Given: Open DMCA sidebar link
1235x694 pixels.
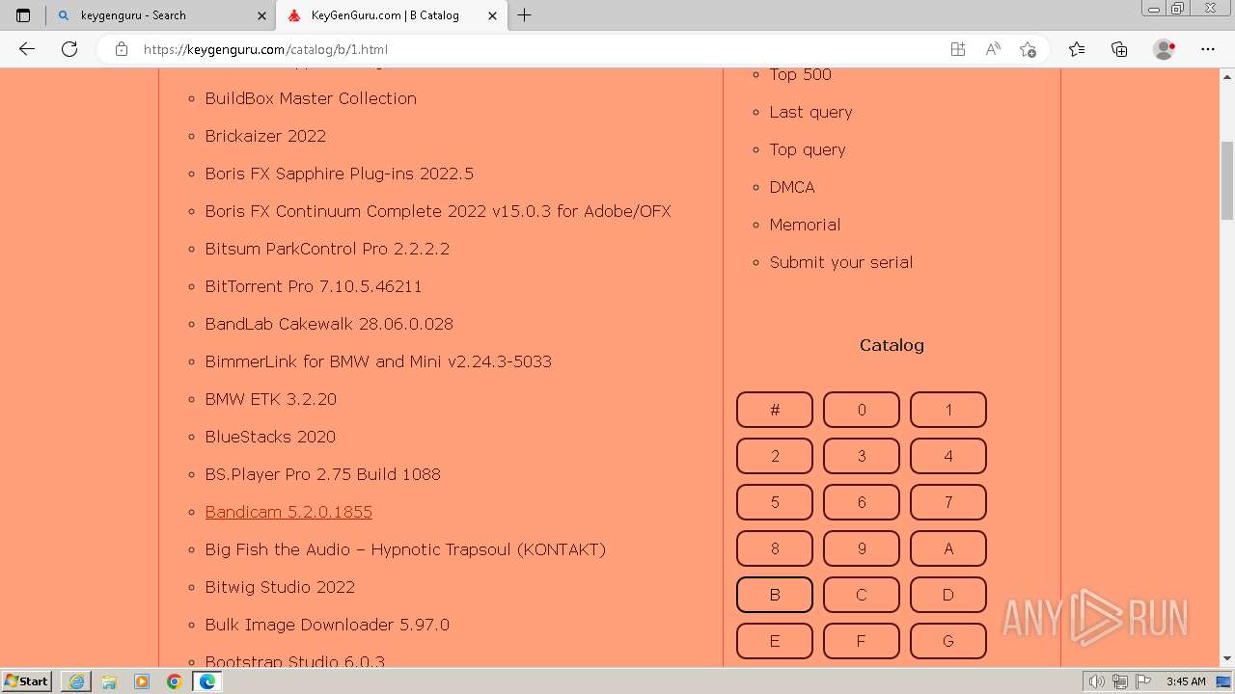Looking at the screenshot, I should (x=792, y=187).
